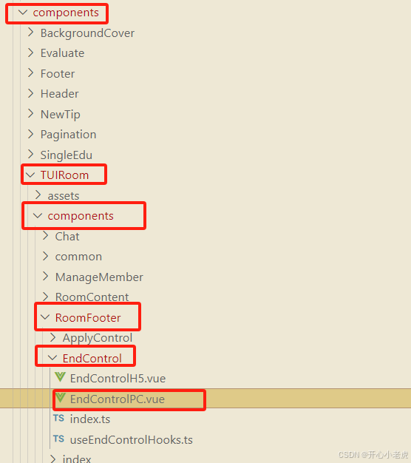411x463 pixels.
Task: Select the common folder name
Action: click(78, 257)
